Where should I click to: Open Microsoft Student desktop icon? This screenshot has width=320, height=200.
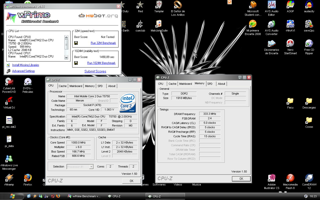point(253,8)
